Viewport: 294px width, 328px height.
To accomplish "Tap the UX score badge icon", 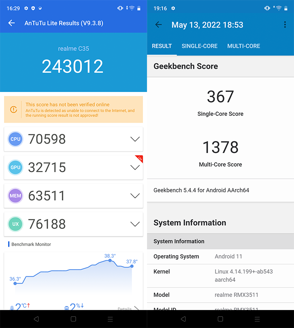I will tap(15, 224).
